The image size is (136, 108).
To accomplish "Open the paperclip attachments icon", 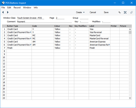I will pyautogui.click(x=131, y=12).
